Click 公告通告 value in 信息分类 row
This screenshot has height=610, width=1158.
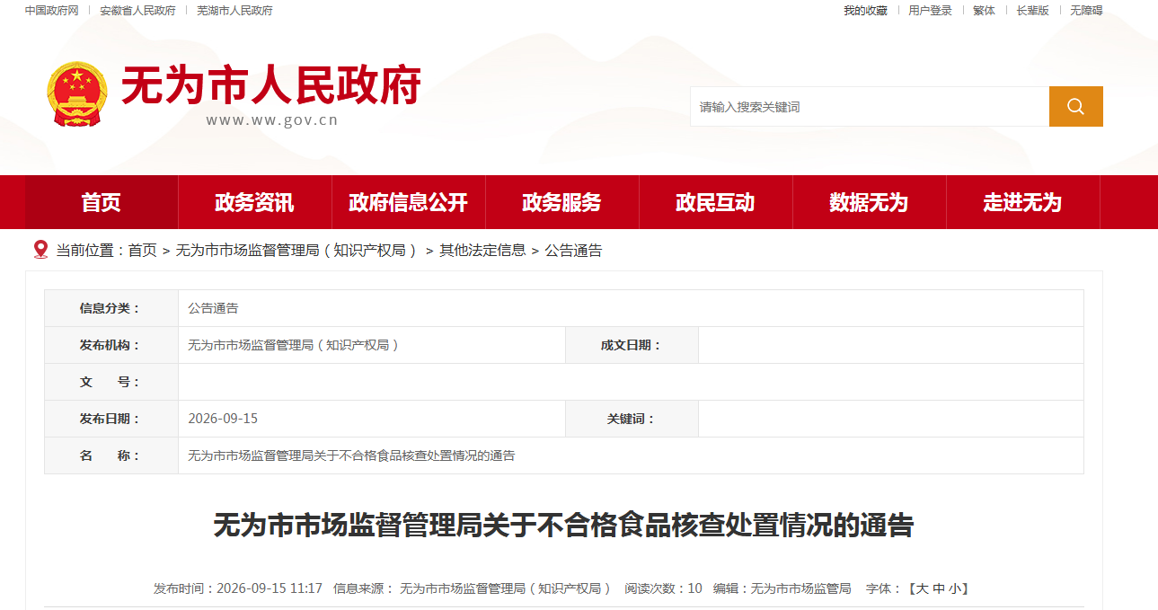[x=213, y=308]
